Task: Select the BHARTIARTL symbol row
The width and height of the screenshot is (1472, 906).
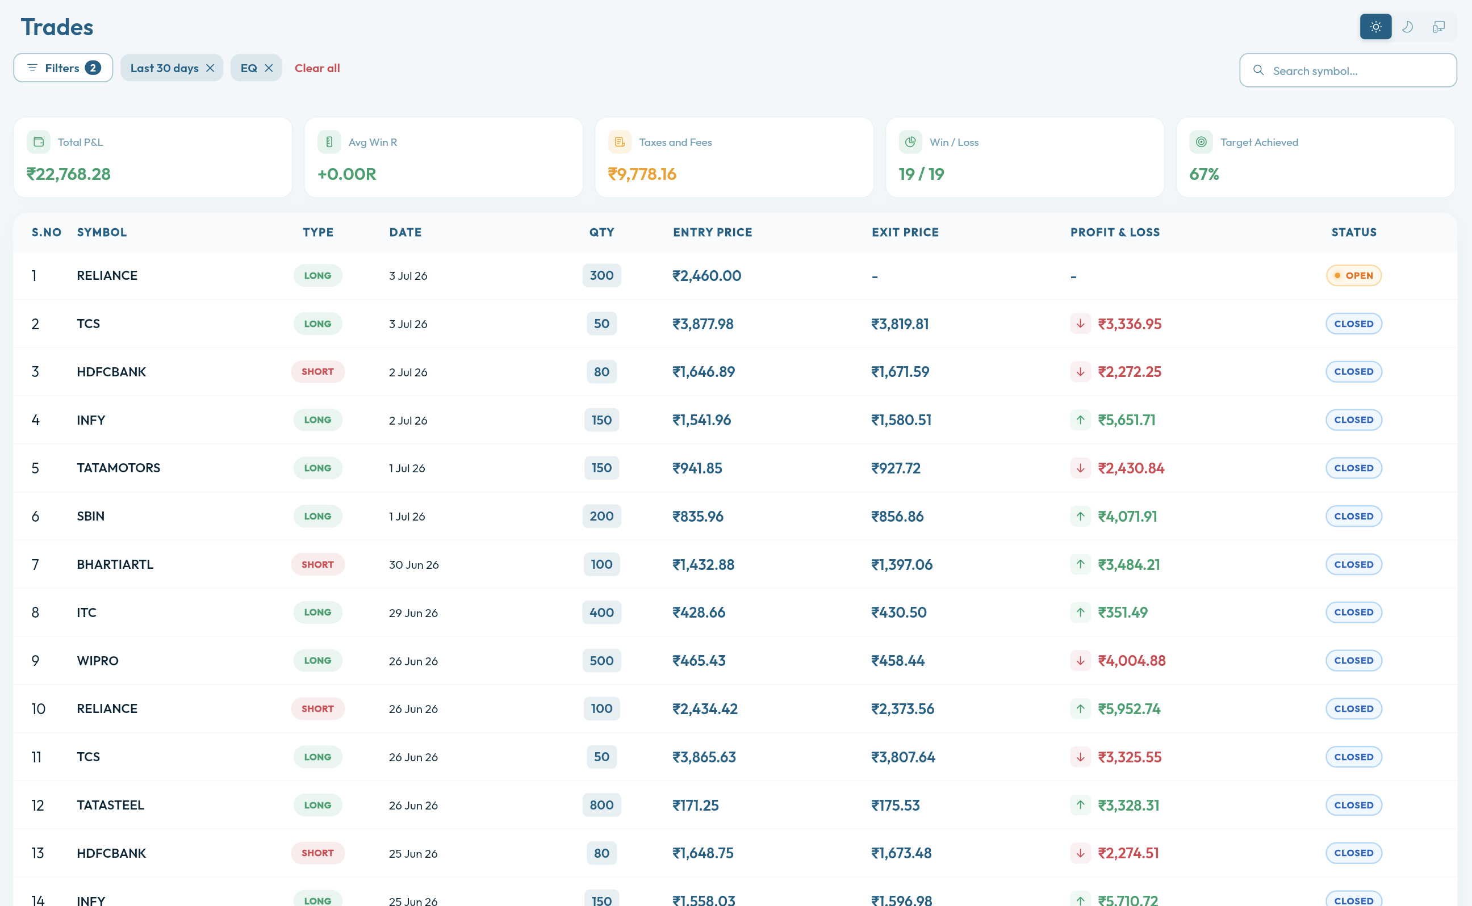Action: coord(735,564)
